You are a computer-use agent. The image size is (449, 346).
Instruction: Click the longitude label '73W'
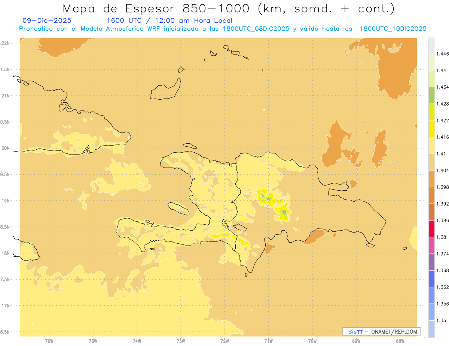coord(181,341)
